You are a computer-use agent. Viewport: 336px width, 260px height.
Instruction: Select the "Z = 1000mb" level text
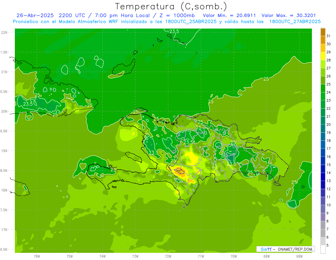(x=177, y=15)
